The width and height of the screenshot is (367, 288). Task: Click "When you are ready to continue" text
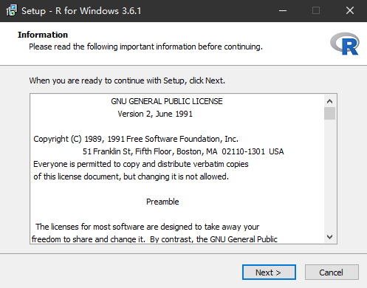click(127, 80)
